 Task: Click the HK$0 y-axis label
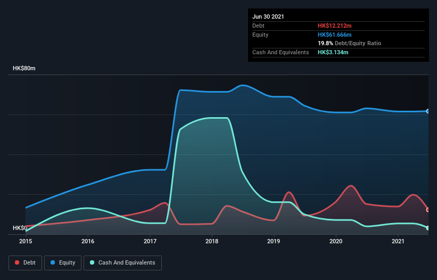[20, 228]
